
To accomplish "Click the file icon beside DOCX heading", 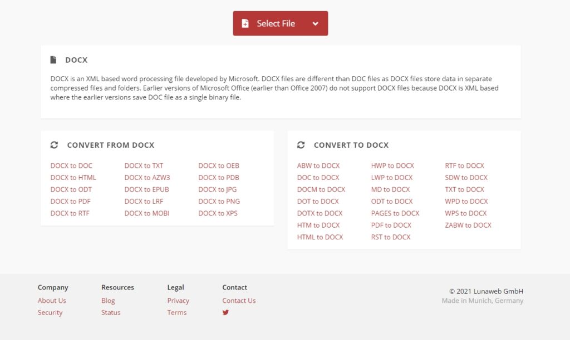I will pos(53,60).
